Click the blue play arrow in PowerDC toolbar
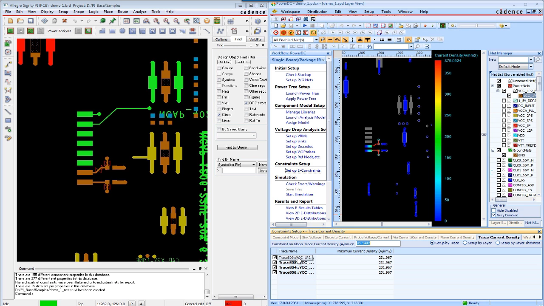The image size is (544, 306). [305, 25]
